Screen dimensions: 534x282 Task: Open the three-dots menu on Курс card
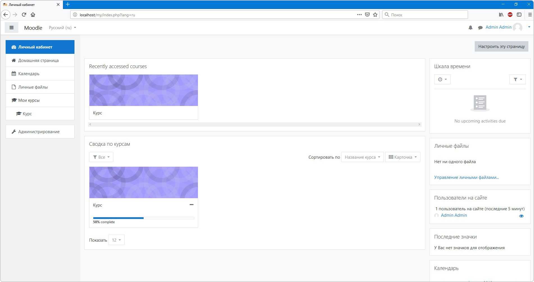191,205
